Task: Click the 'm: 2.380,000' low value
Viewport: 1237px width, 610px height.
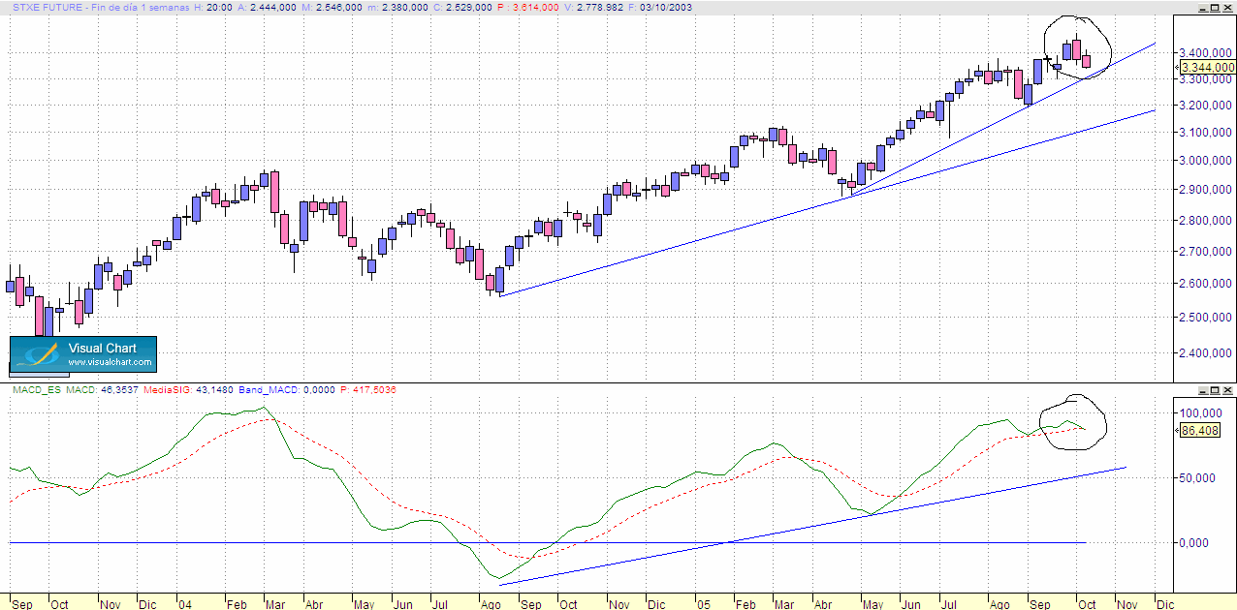Action: pos(399,7)
